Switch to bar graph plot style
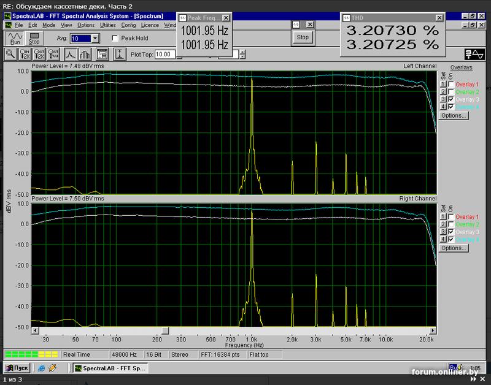The height and width of the screenshot is (385, 491). 85,54
